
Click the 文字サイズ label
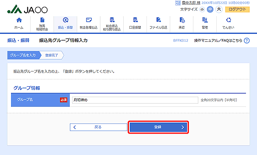(189, 9)
